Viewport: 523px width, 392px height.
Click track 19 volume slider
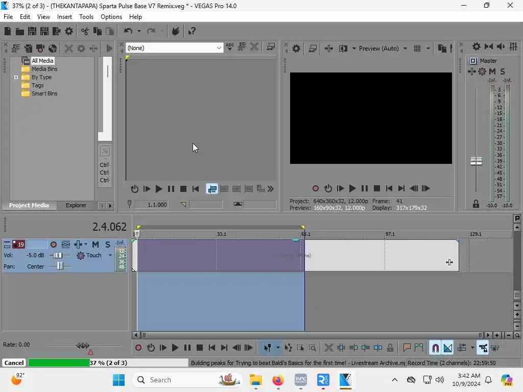[x=58, y=255]
